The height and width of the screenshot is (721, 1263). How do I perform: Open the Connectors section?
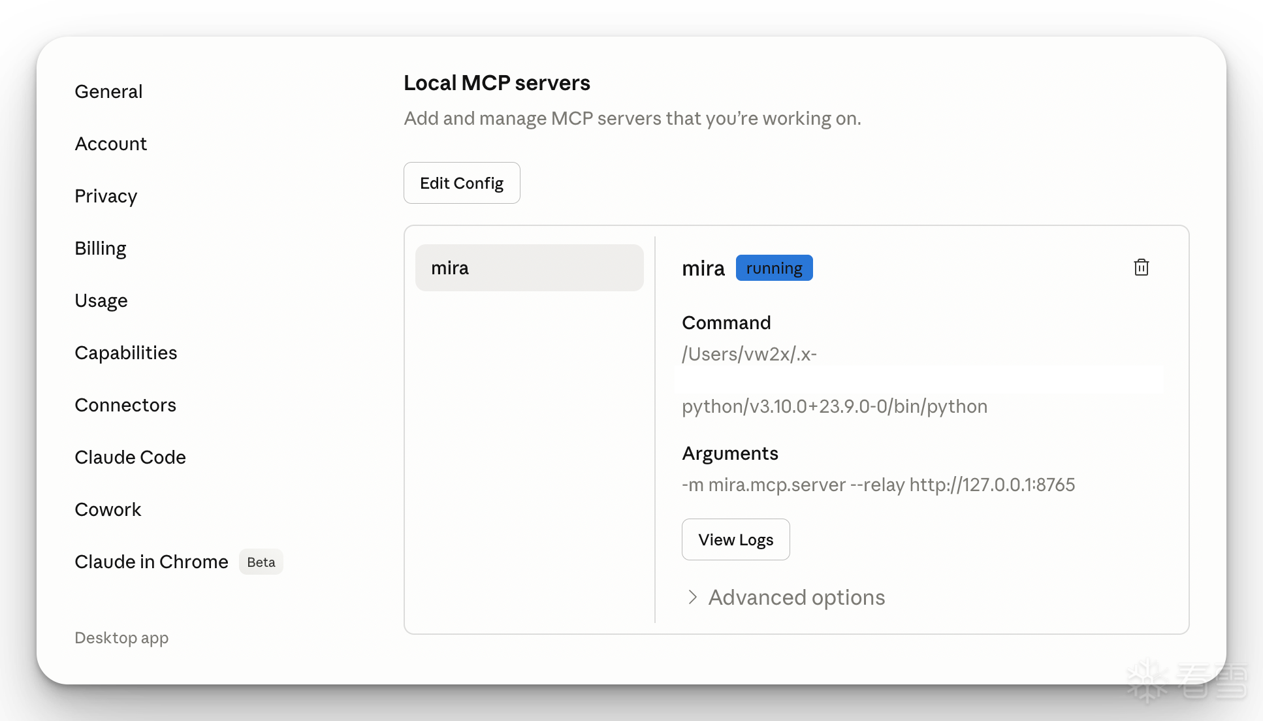[x=125, y=405]
